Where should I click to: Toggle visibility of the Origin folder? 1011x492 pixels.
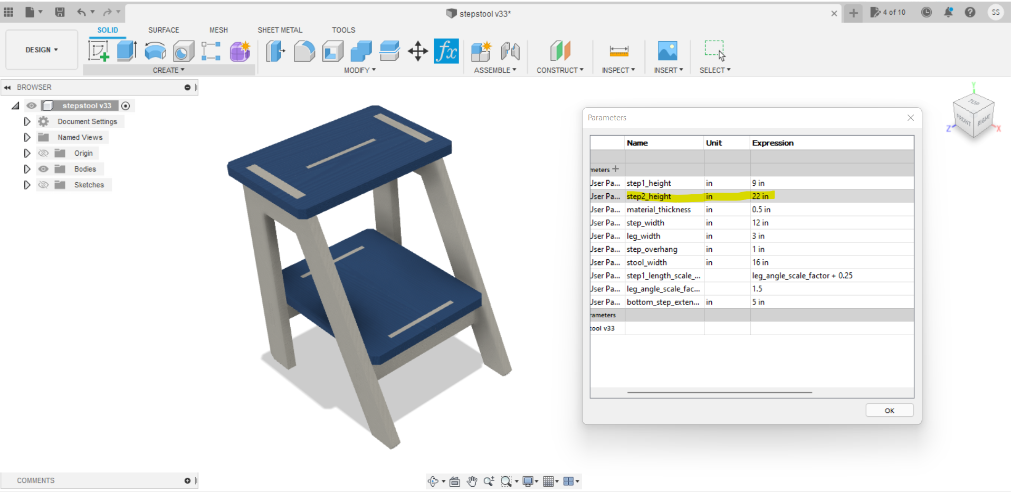(43, 153)
